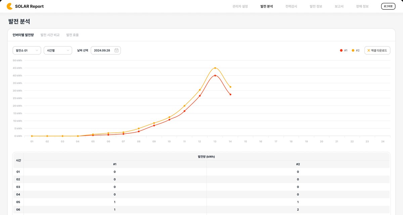403x215 pixels.
Task: Click the #2 data point at hour 12
Action: pos(200,90)
